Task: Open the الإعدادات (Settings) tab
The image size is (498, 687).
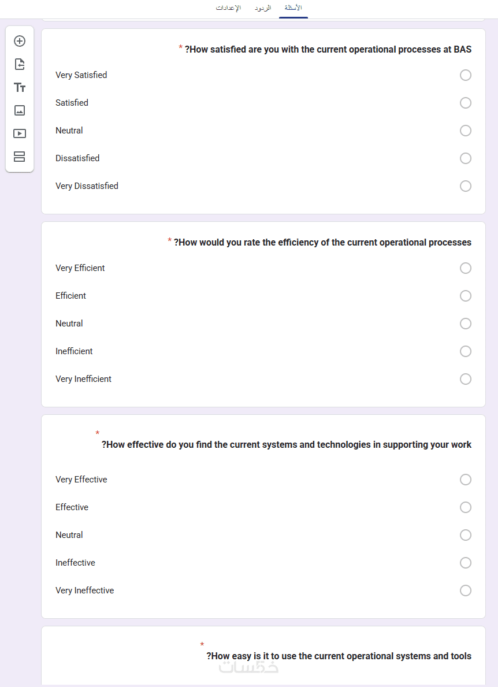Action: click(228, 8)
